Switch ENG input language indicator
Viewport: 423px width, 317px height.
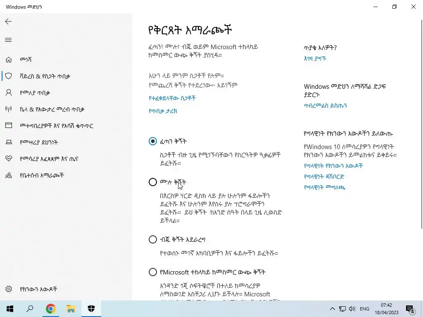[x=364, y=309]
